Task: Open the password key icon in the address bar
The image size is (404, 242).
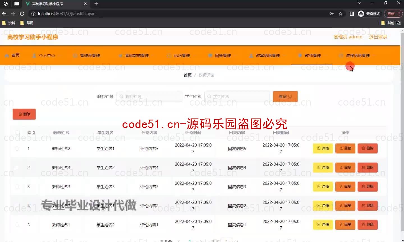Action: point(332,13)
